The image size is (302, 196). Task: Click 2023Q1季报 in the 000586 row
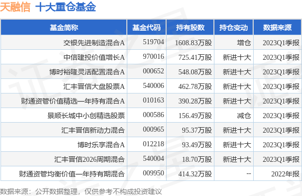tap(281, 116)
